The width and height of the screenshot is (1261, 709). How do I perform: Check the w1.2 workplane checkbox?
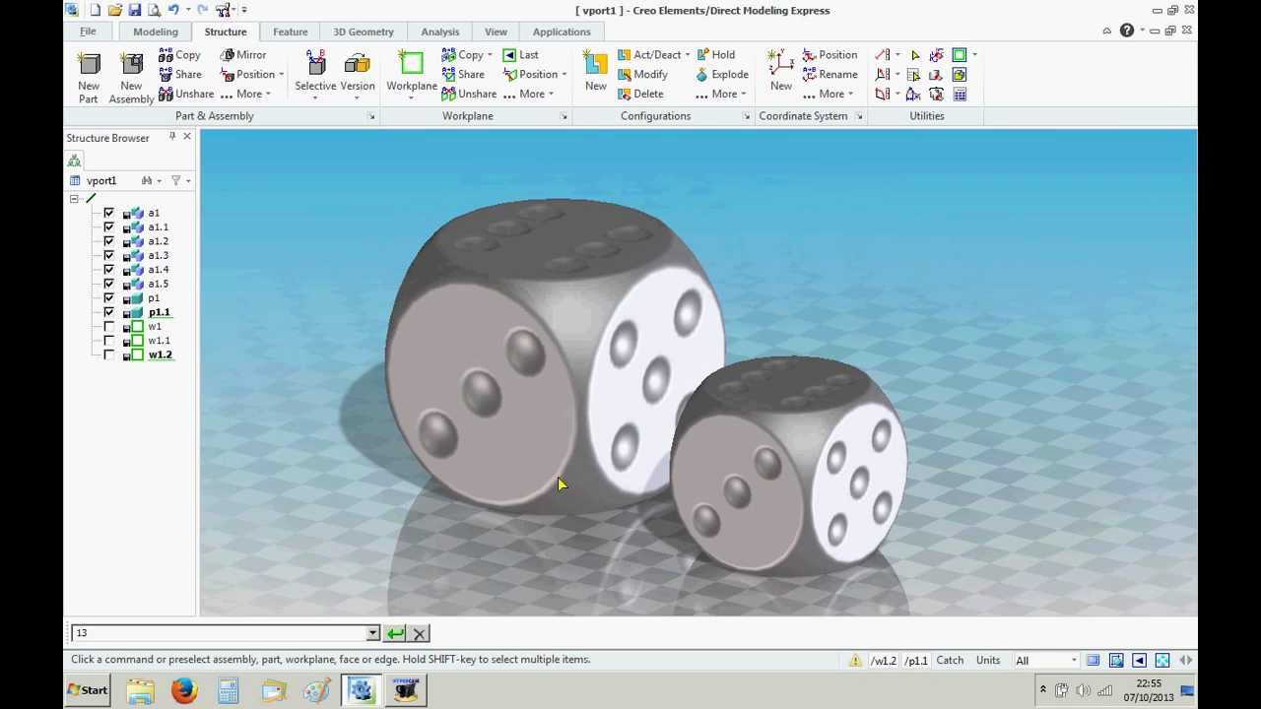pos(108,354)
